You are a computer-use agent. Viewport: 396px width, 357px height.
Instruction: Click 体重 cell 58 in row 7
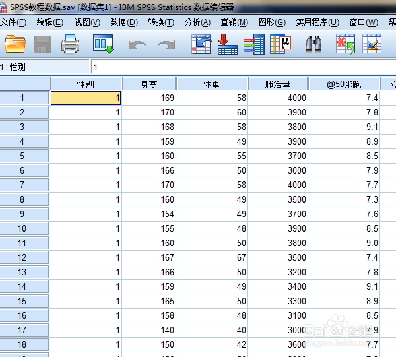point(212,185)
